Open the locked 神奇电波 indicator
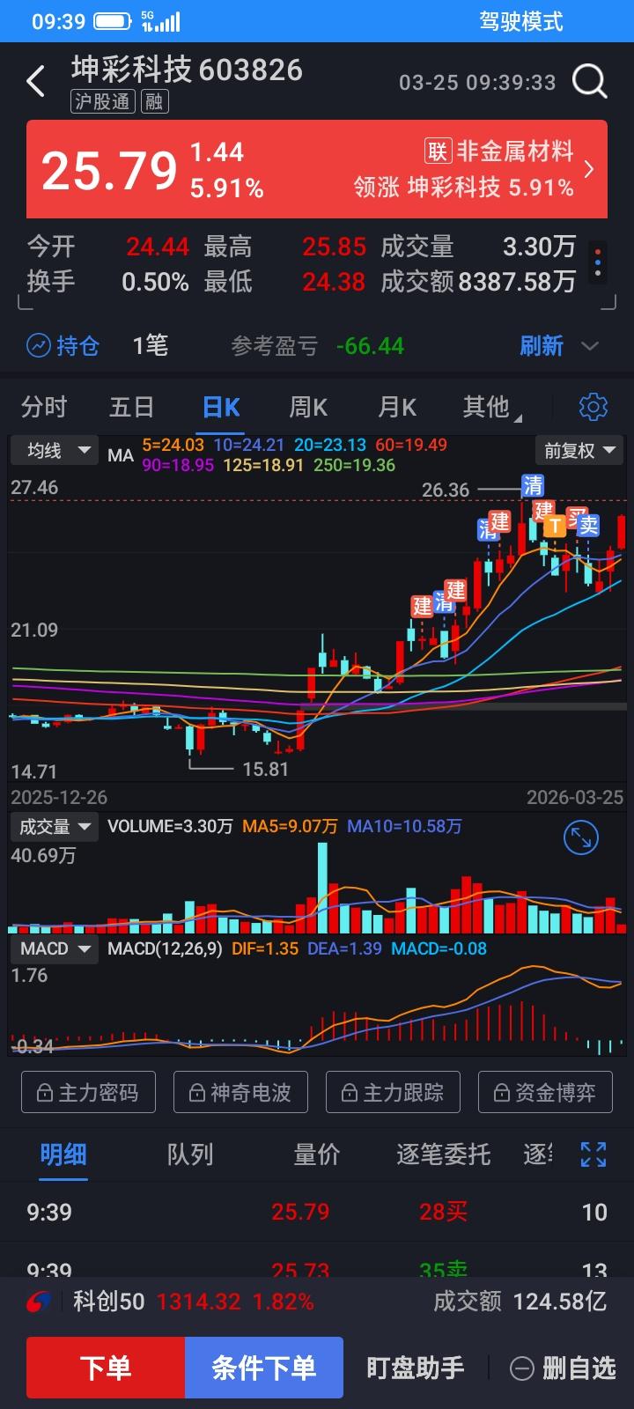The width and height of the screenshot is (634, 1409). coord(240,1093)
